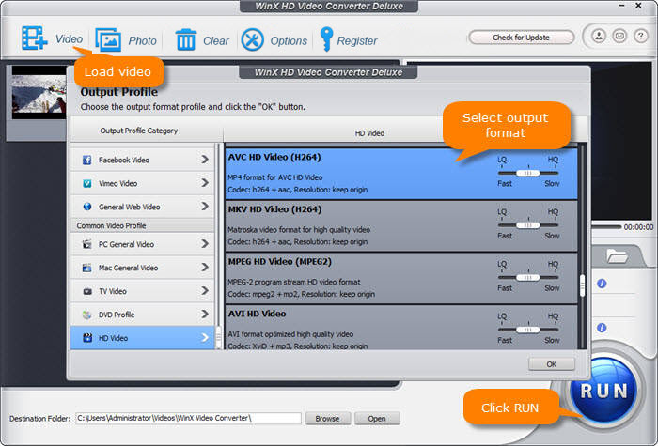
Task: Open the help question mark icon
Action: (640, 36)
